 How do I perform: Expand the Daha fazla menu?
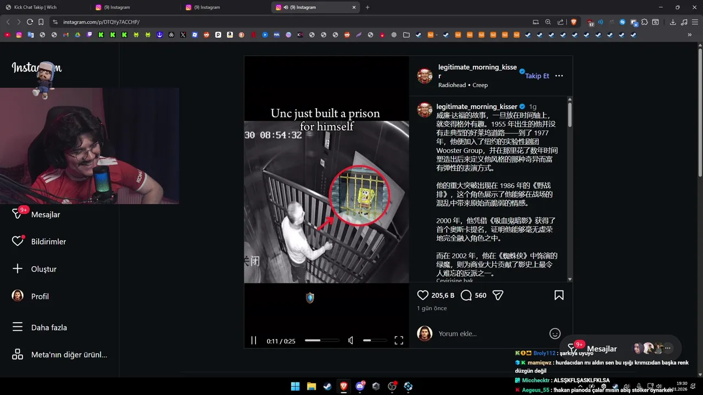click(40, 328)
